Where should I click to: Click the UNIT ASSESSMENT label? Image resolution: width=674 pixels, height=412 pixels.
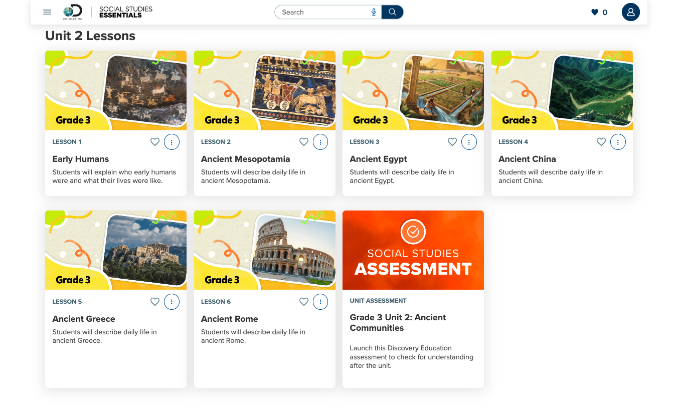tap(378, 301)
